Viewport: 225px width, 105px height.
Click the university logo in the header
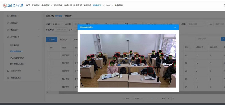coord(13,6)
